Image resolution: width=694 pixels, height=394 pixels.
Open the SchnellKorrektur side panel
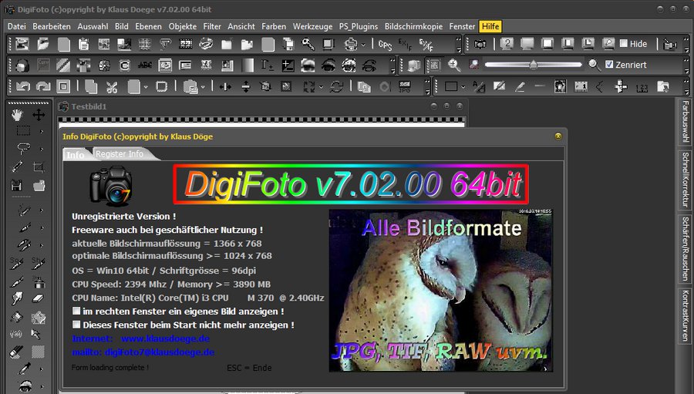[685, 180]
